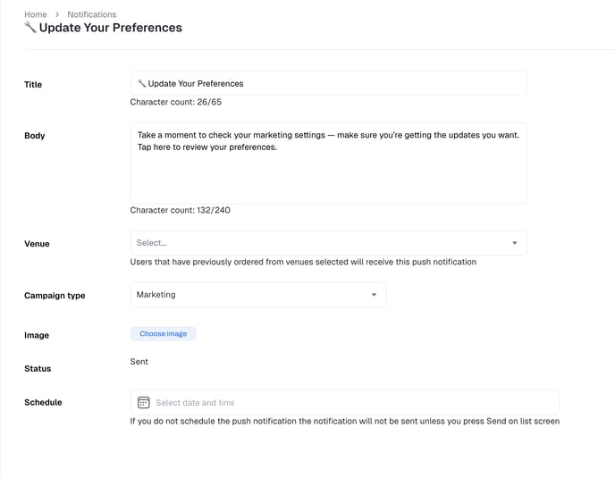This screenshot has height=478, width=615.
Task: Expand the Venue dropdown arrow
Action: point(515,243)
